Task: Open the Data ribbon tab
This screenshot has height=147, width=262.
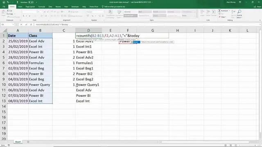Action: point(50,7)
